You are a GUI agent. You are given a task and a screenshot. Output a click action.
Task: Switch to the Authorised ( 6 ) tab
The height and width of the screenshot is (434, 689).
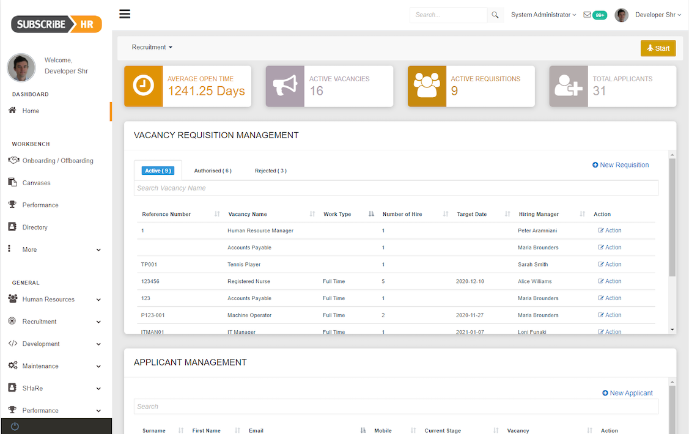point(213,171)
